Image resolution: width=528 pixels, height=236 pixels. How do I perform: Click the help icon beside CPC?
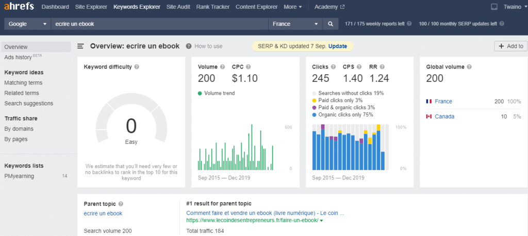(249, 67)
